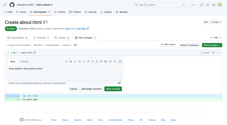Mark about.html as Viewed
This screenshot has width=227, height=125.
click(205, 53)
